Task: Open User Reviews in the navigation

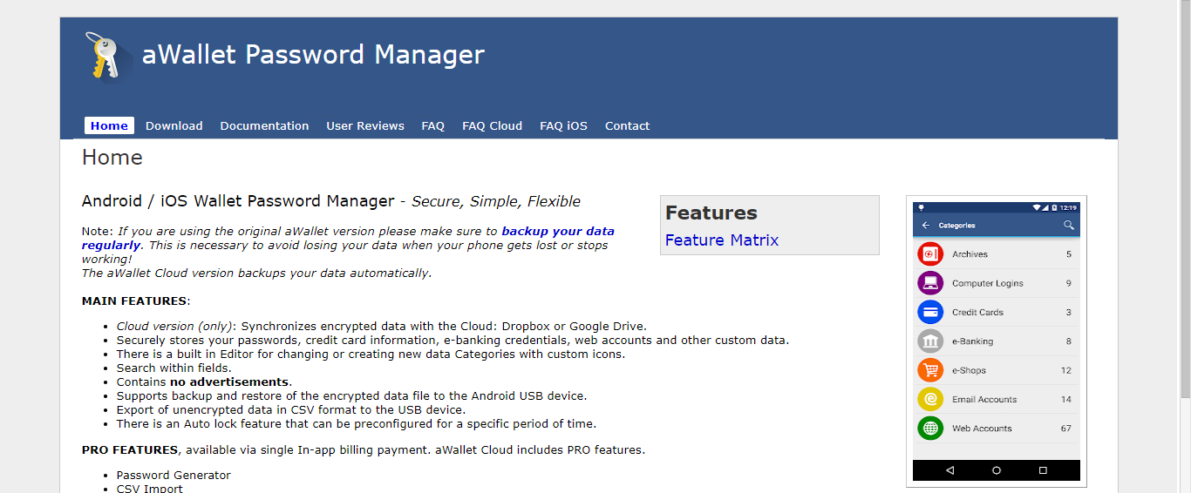Action: [365, 125]
